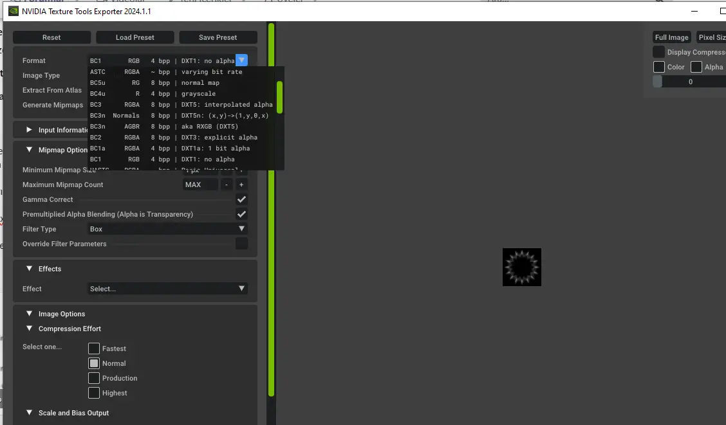The width and height of the screenshot is (726, 425).
Task: Pick BC2 RGBA DXT3 explicit alpha
Action: coord(181,138)
